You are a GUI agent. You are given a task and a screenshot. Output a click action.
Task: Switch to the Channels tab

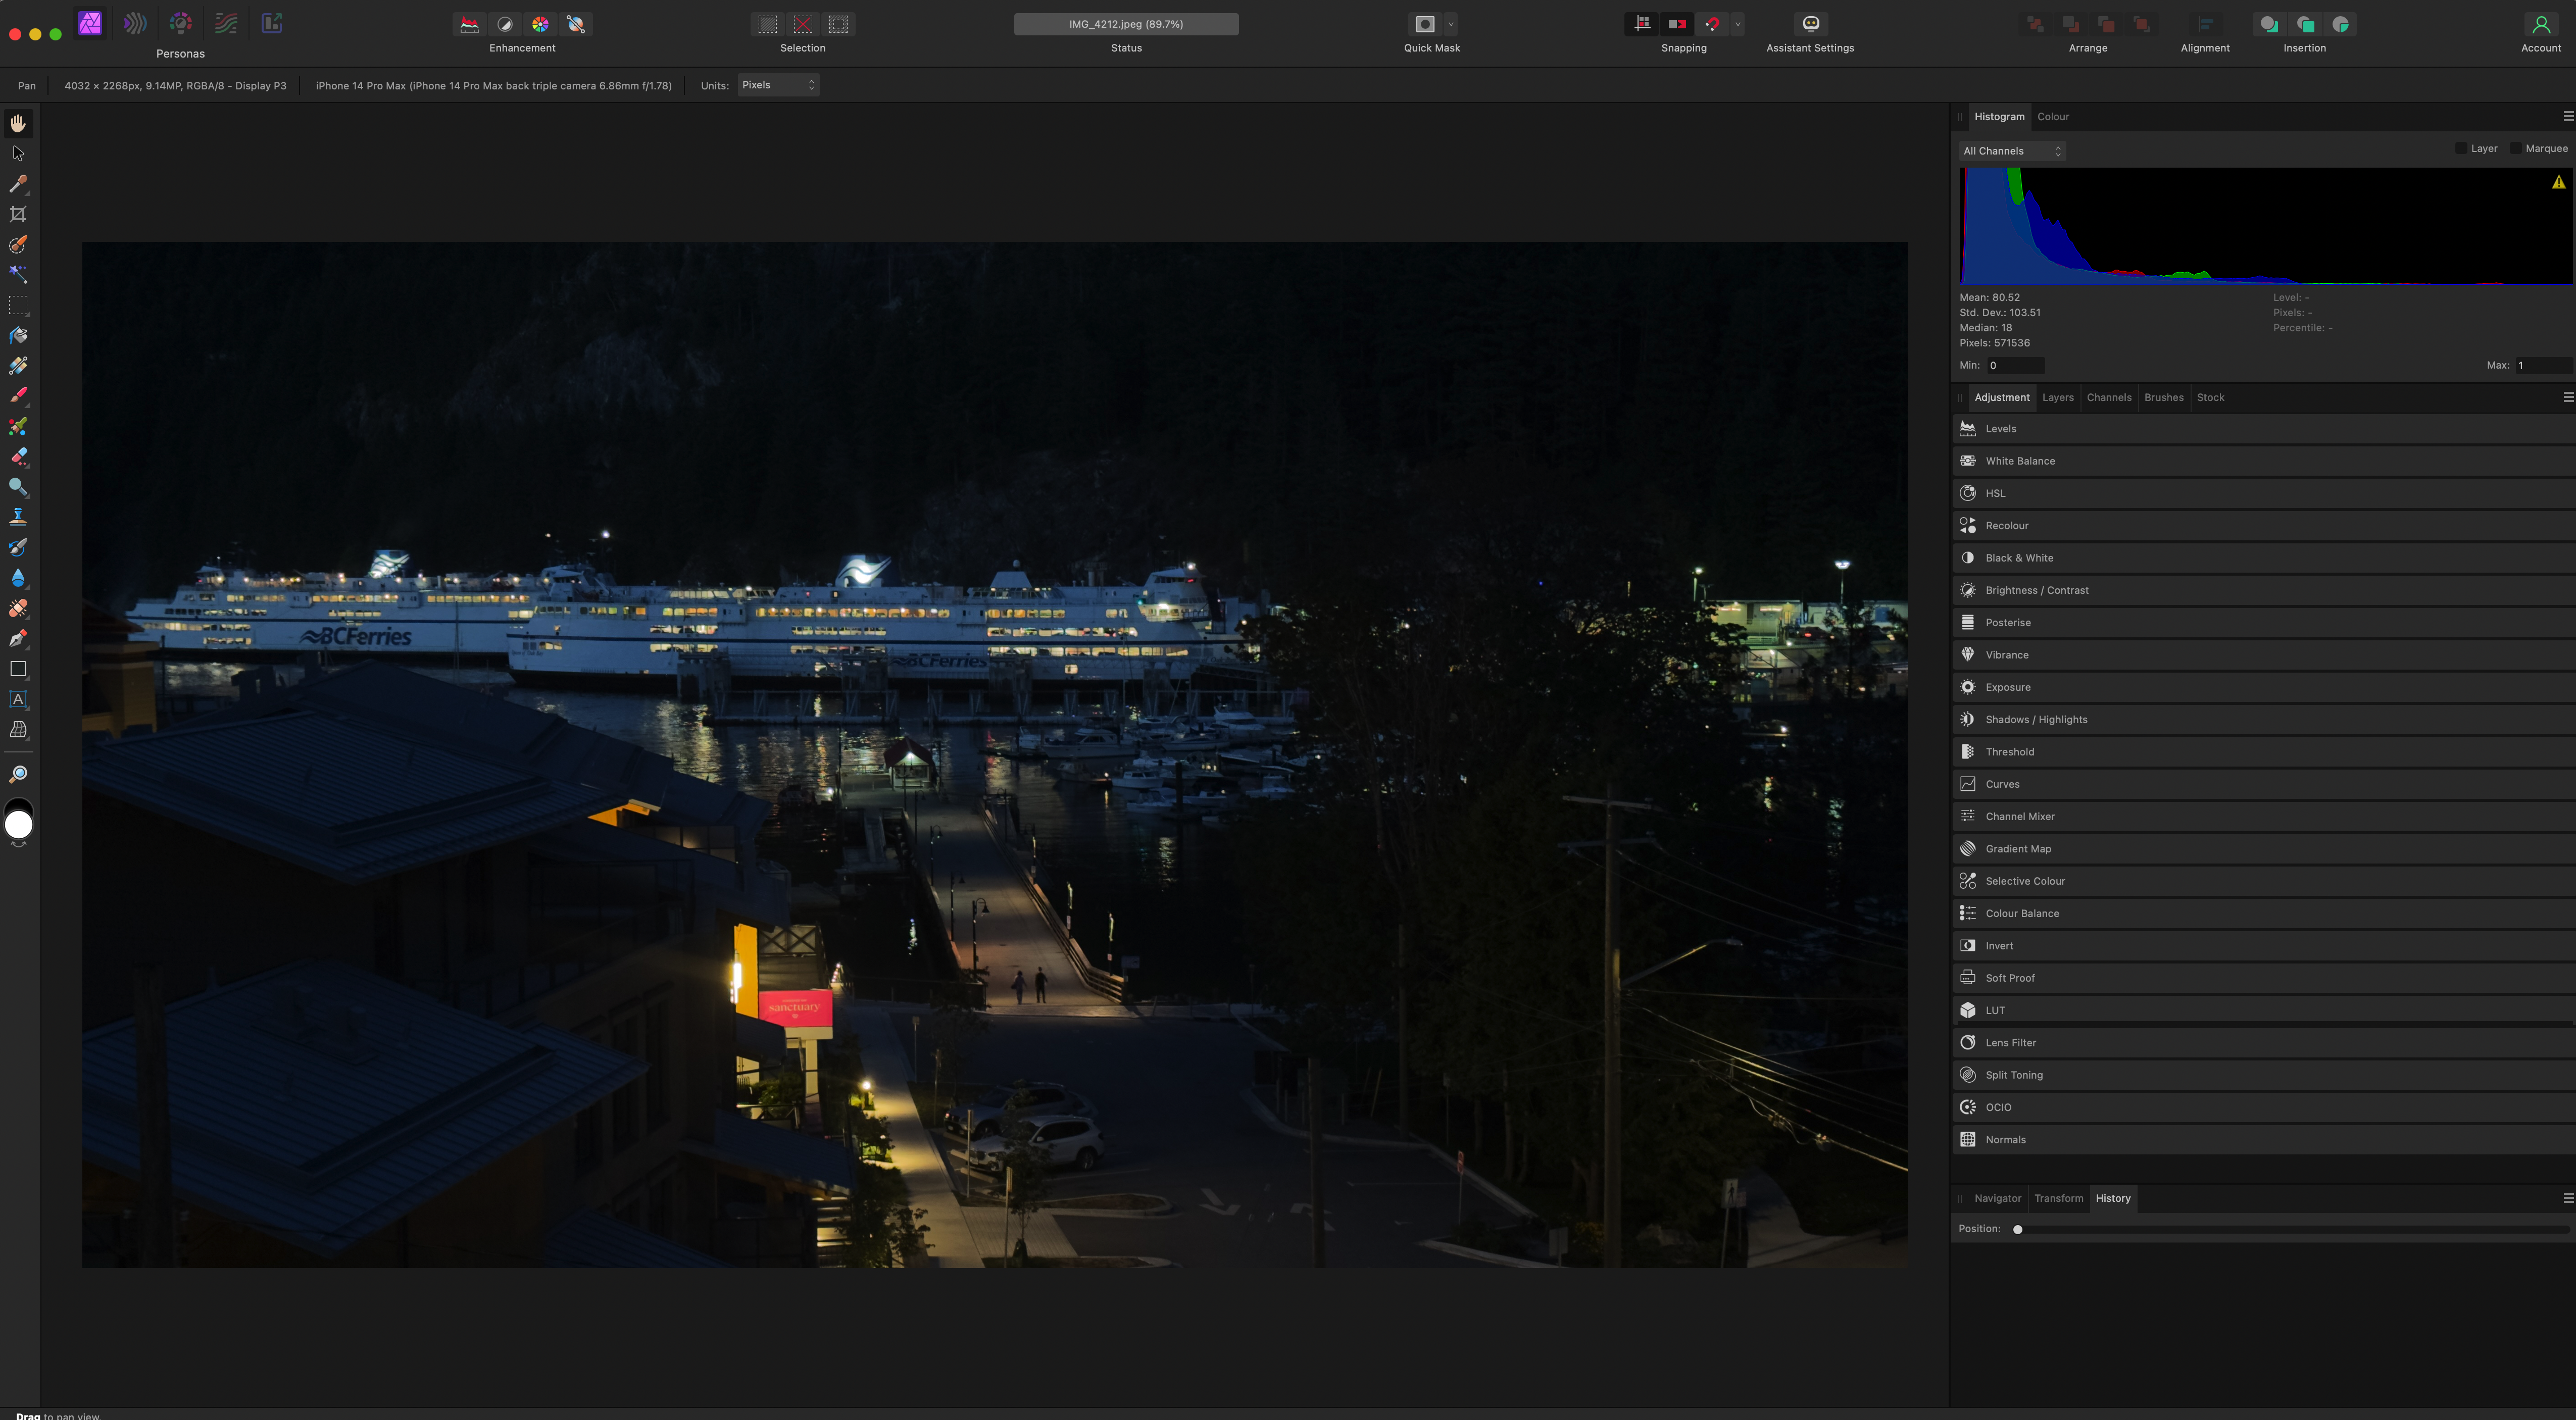click(x=2109, y=397)
